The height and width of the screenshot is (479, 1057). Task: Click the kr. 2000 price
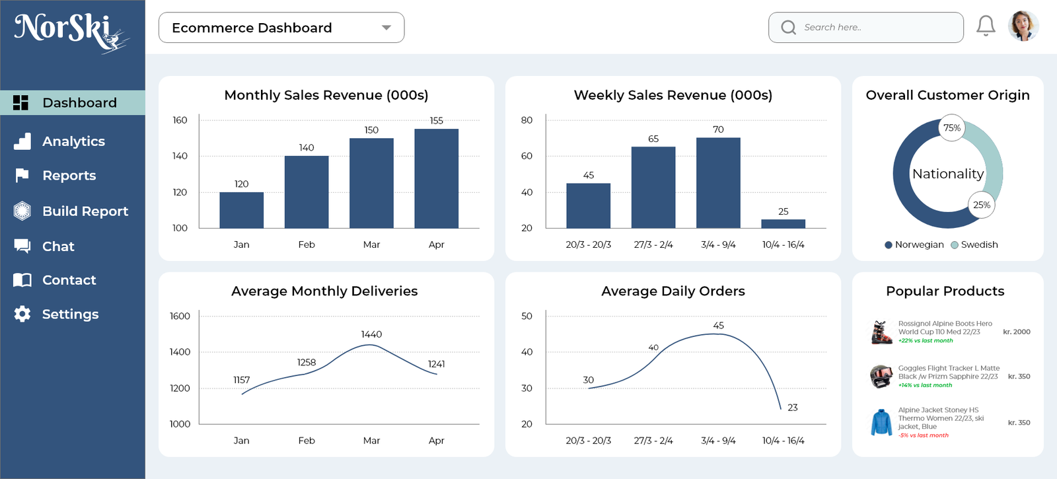click(1017, 332)
